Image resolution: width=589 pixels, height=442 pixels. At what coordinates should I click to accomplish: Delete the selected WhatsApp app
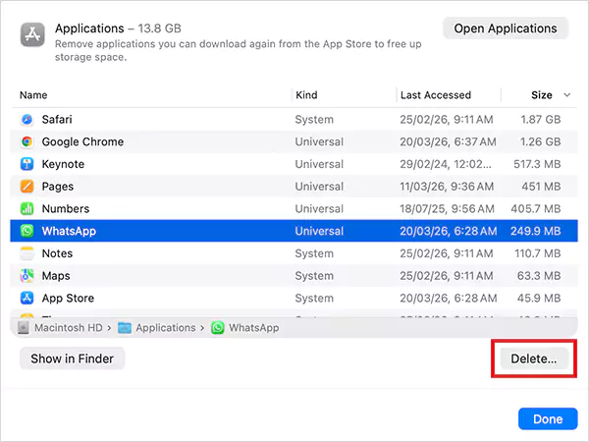tap(534, 359)
